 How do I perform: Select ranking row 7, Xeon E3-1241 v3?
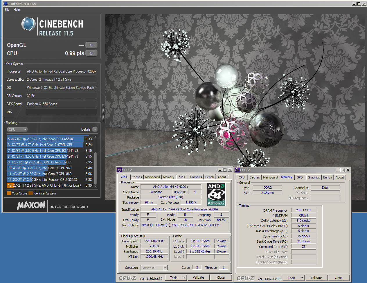(49, 151)
